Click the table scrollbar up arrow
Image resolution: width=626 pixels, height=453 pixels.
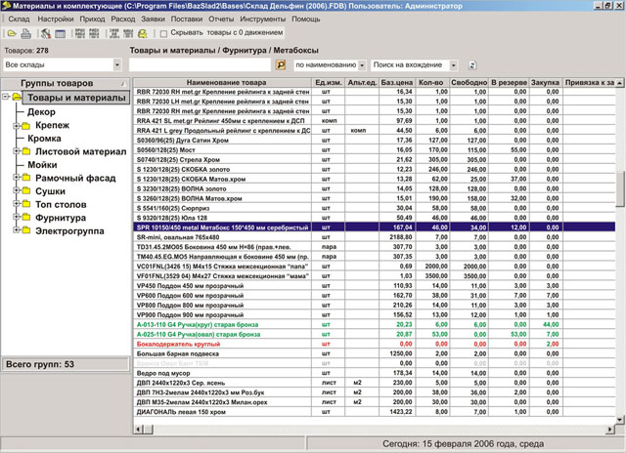(619, 82)
